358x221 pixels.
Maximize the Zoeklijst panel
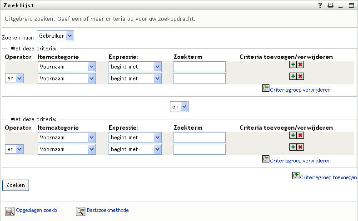tap(351, 5)
